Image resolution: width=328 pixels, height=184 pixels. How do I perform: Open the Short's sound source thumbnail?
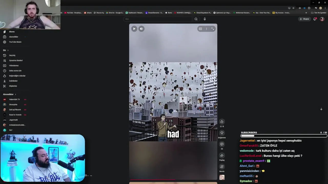222,177
